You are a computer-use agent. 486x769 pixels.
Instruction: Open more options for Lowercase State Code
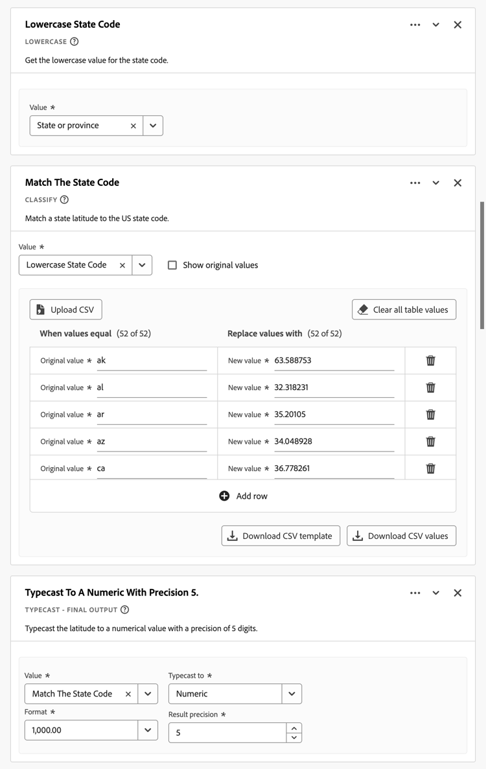coord(415,25)
